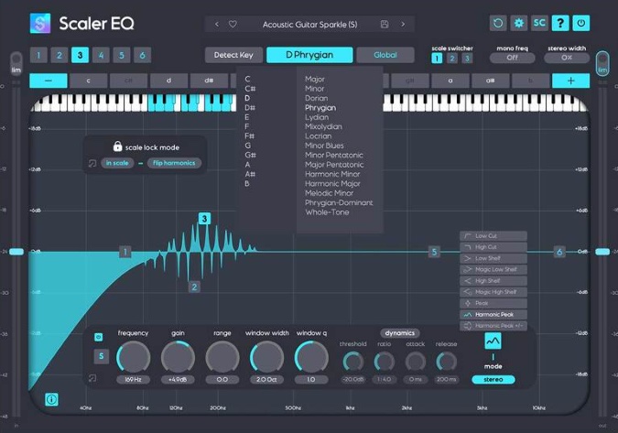Toggle the flip harmonics option

tap(174, 163)
